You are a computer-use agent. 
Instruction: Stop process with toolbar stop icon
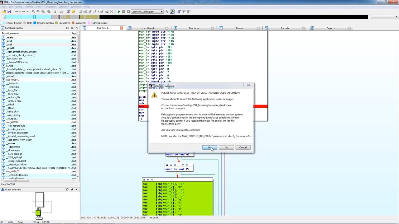(x=128, y=12)
